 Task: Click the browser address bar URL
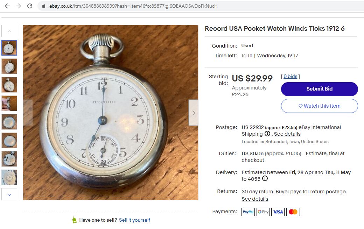(x=133, y=6)
